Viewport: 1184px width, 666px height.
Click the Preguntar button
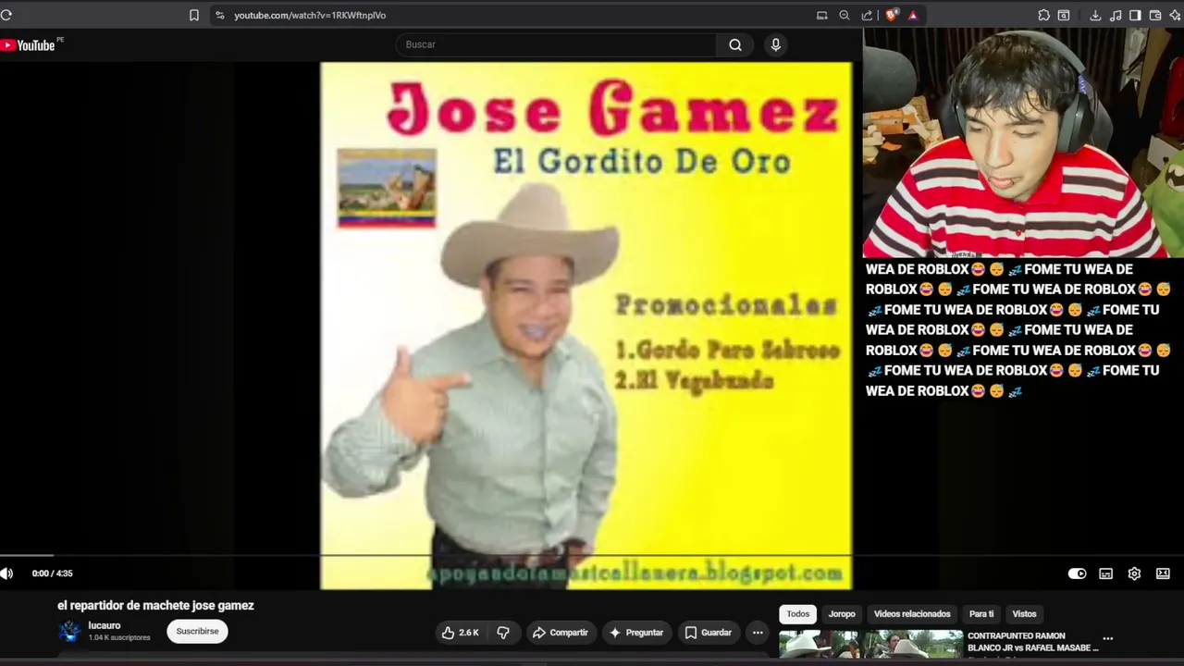pyautogui.click(x=636, y=633)
